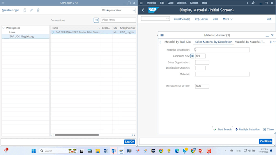Viewport: 276px width, 155px height.
Task: Click the Sales Organization input field
Action: click(x=202, y=62)
